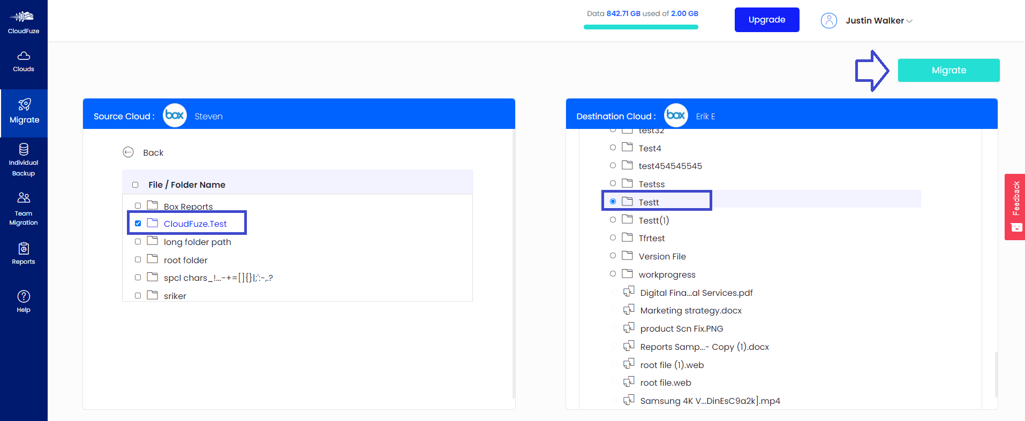Expand the Justin Walker account dropdown
Screen dimensions: 1025x421
tap(879, 21)
